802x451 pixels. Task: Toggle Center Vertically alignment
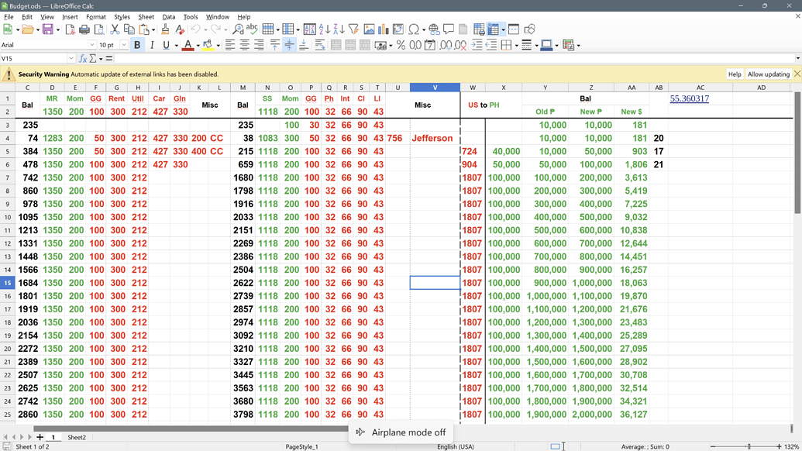point(289,46)
